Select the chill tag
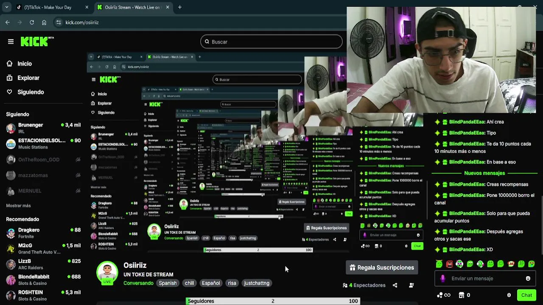 (189, 283)
